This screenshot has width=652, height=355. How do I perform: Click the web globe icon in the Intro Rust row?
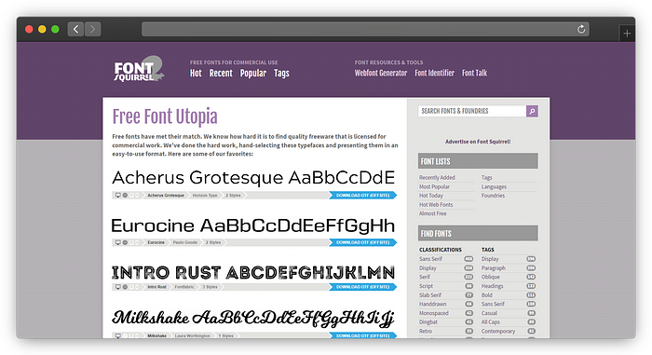[125, 287]
